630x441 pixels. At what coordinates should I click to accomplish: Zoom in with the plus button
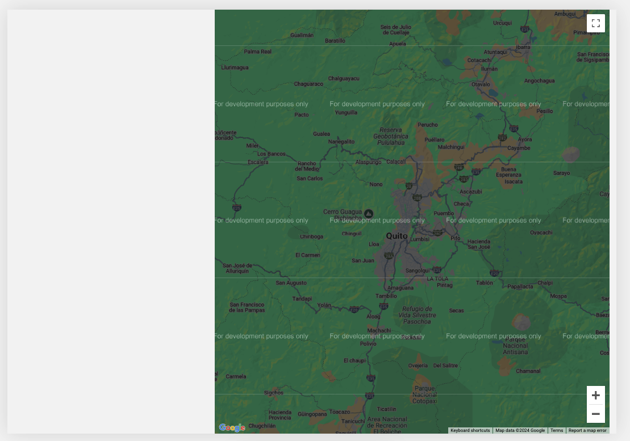tap(595, 395)
